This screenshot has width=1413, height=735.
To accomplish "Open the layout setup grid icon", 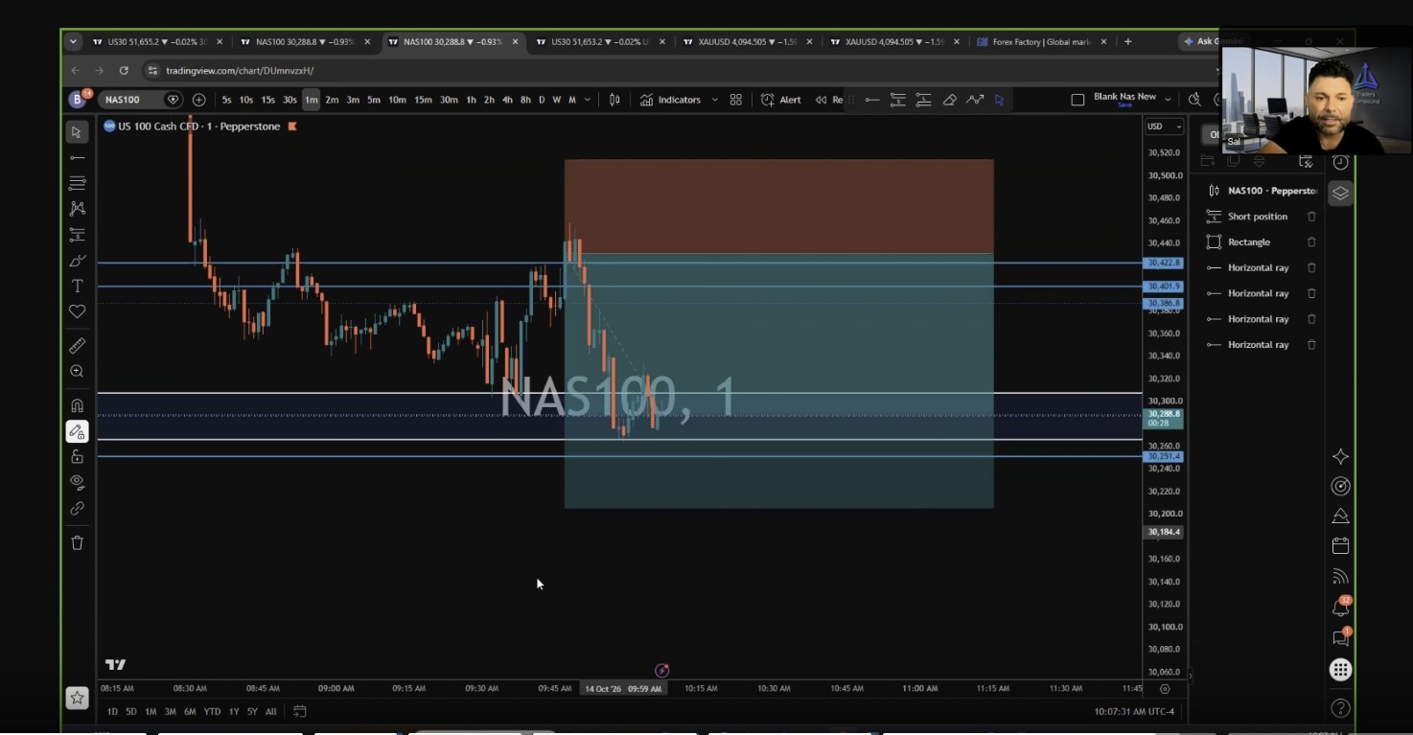I will point(736,100).
